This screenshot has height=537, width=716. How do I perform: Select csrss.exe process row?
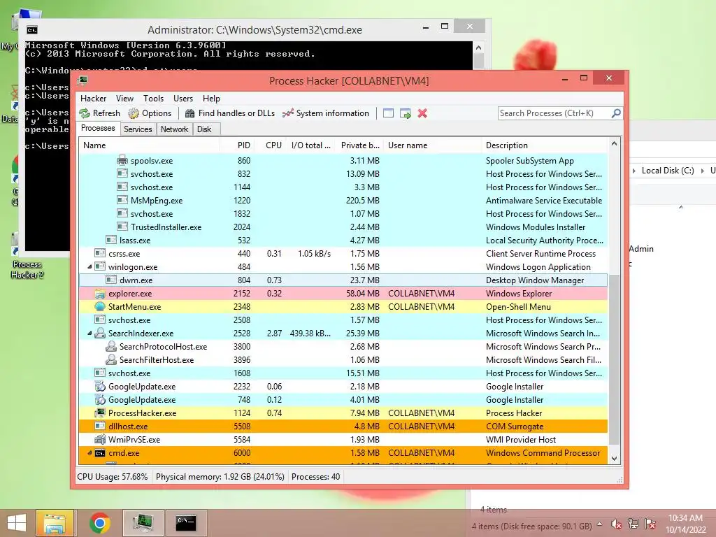coord(343,253)
